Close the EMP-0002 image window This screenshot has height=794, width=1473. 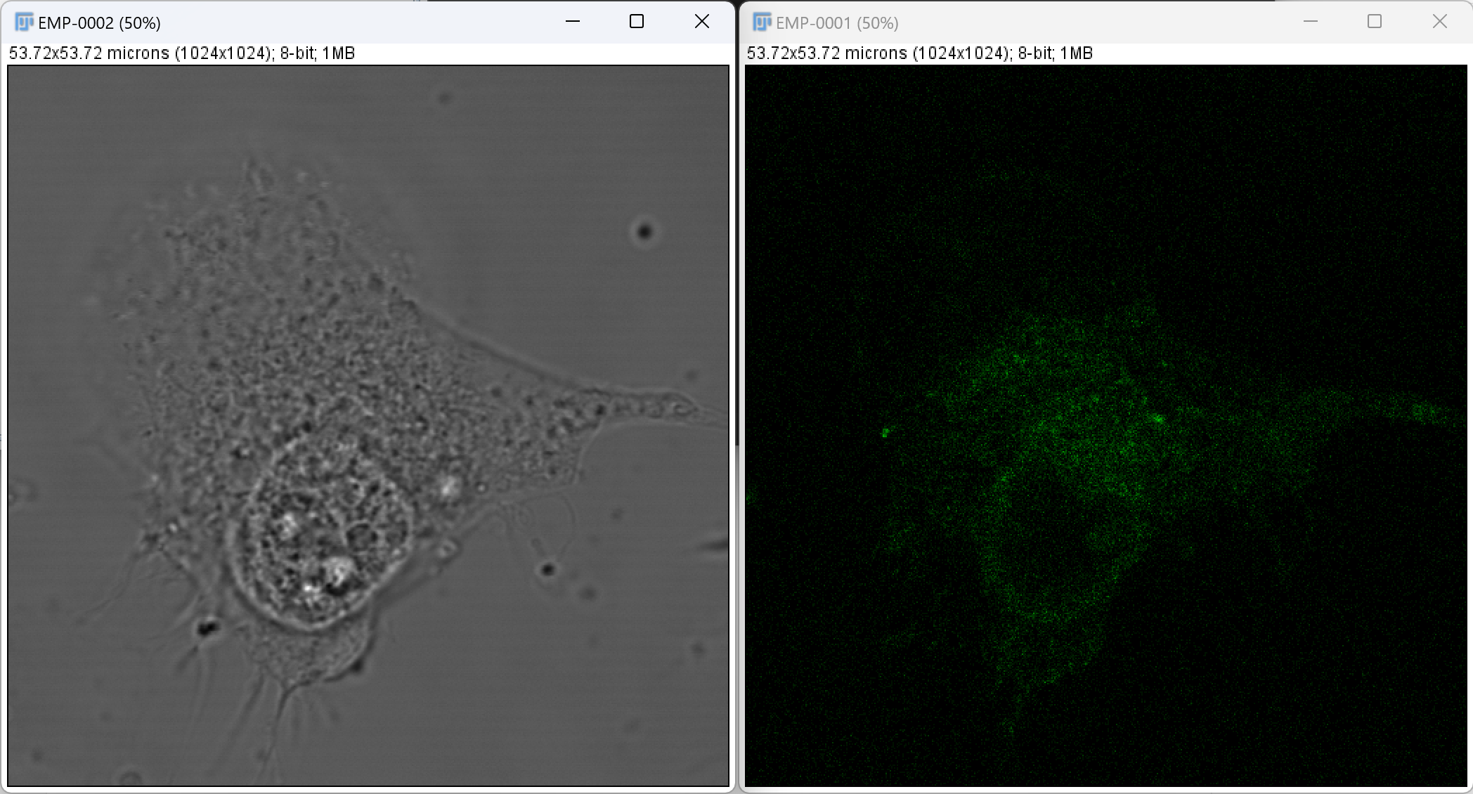(701, 22)
